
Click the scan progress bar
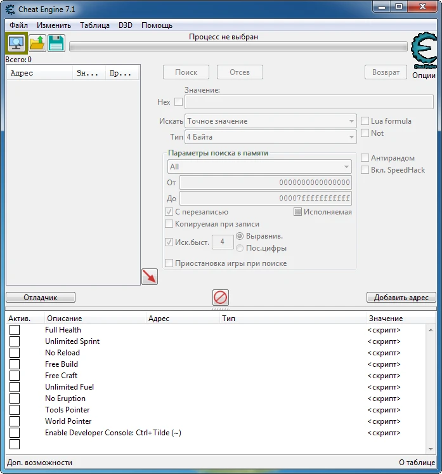click(238, 46)
